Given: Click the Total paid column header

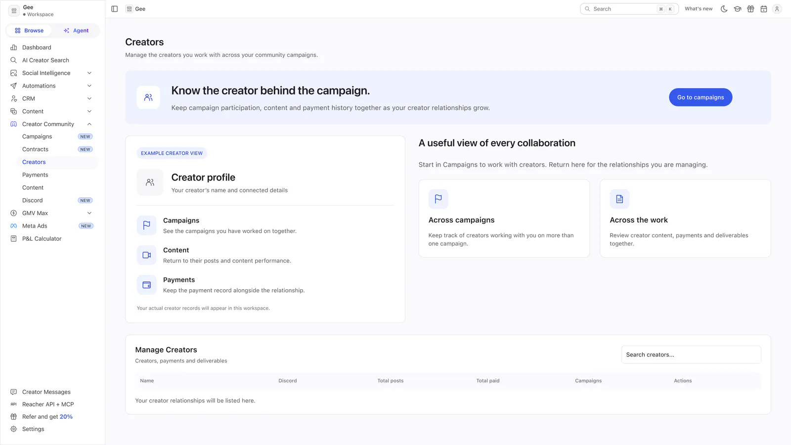Looking at the screenshot, I should coord(488,381).
